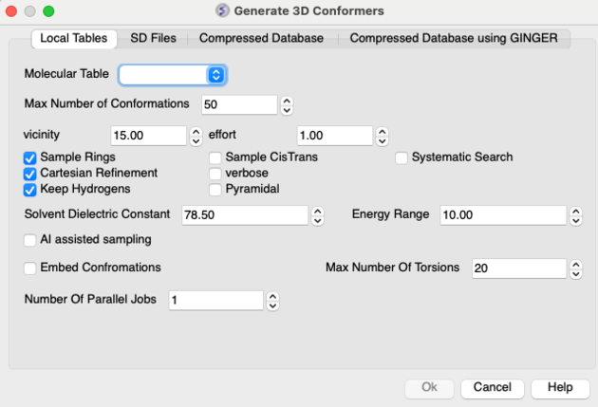Open the Compressed Database using GINGER tab

tap(459, 39)
